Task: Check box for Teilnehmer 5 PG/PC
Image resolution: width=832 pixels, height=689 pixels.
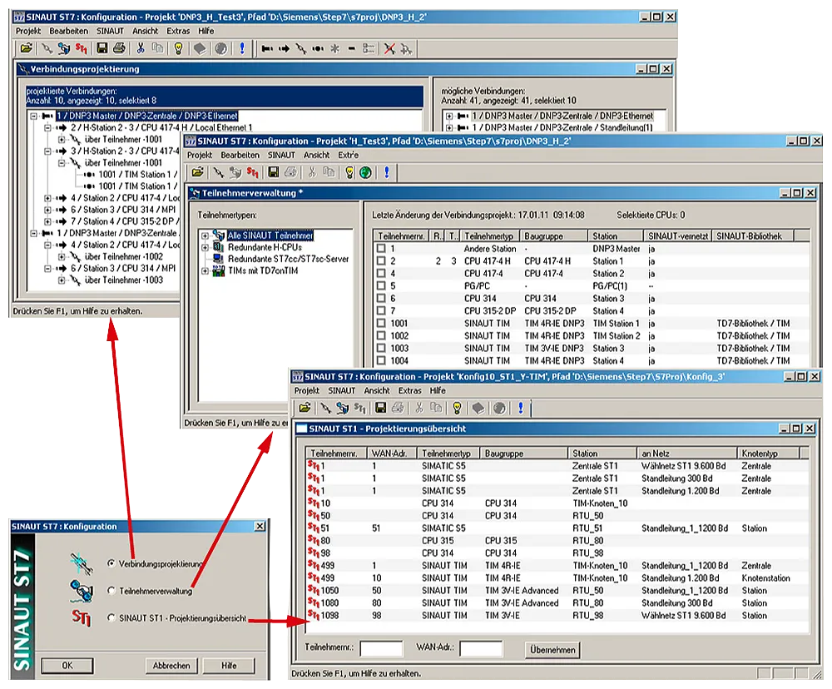Action: (381, 285)
